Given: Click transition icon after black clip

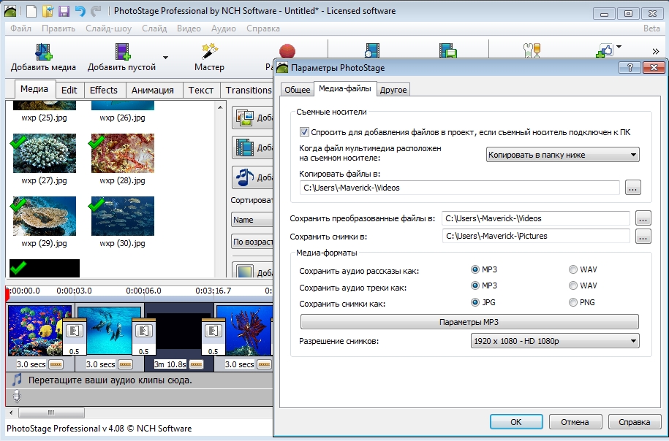Looking at the screenshot, I should pyautogui.click(x=213, y=331).
